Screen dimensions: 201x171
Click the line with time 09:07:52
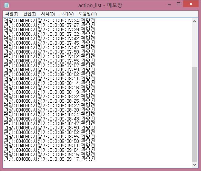coord(49,56)
